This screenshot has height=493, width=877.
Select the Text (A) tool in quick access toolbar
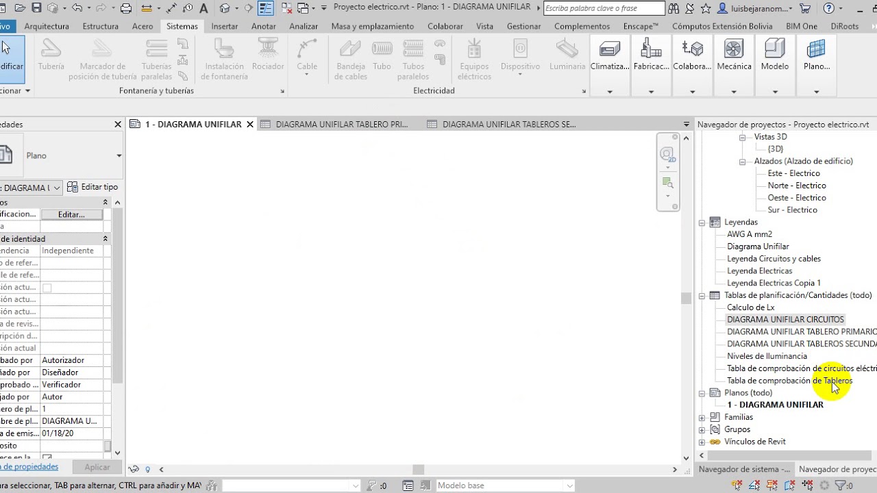tap(203, 8)
